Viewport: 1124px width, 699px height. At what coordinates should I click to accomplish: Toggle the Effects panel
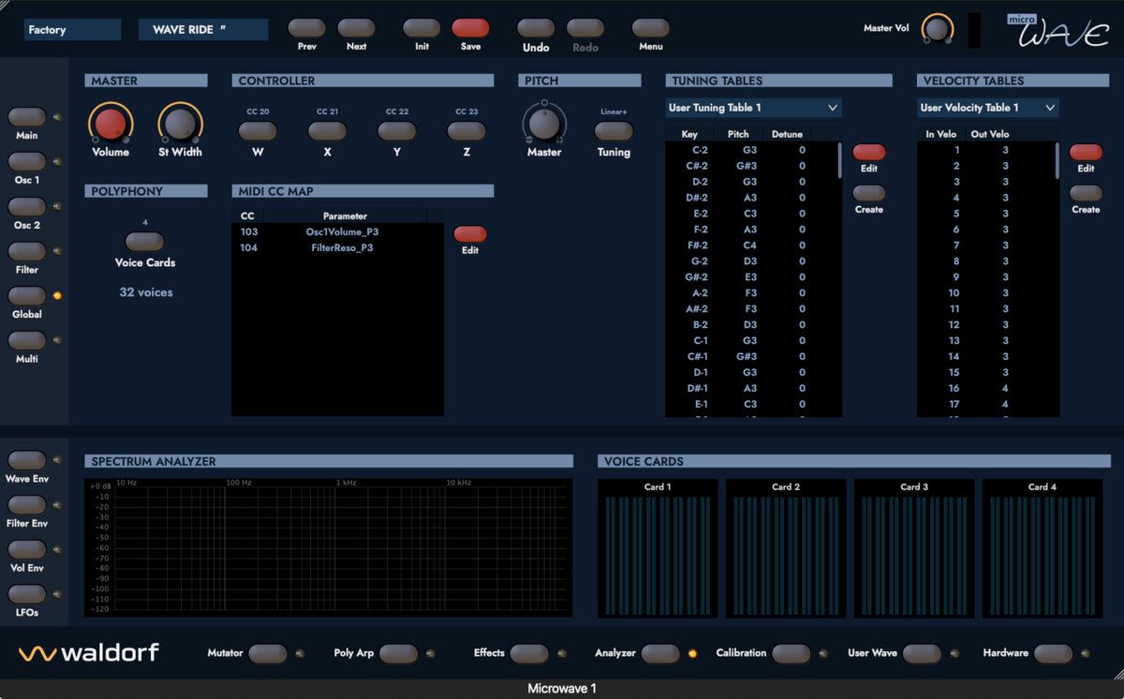point(529,653)
